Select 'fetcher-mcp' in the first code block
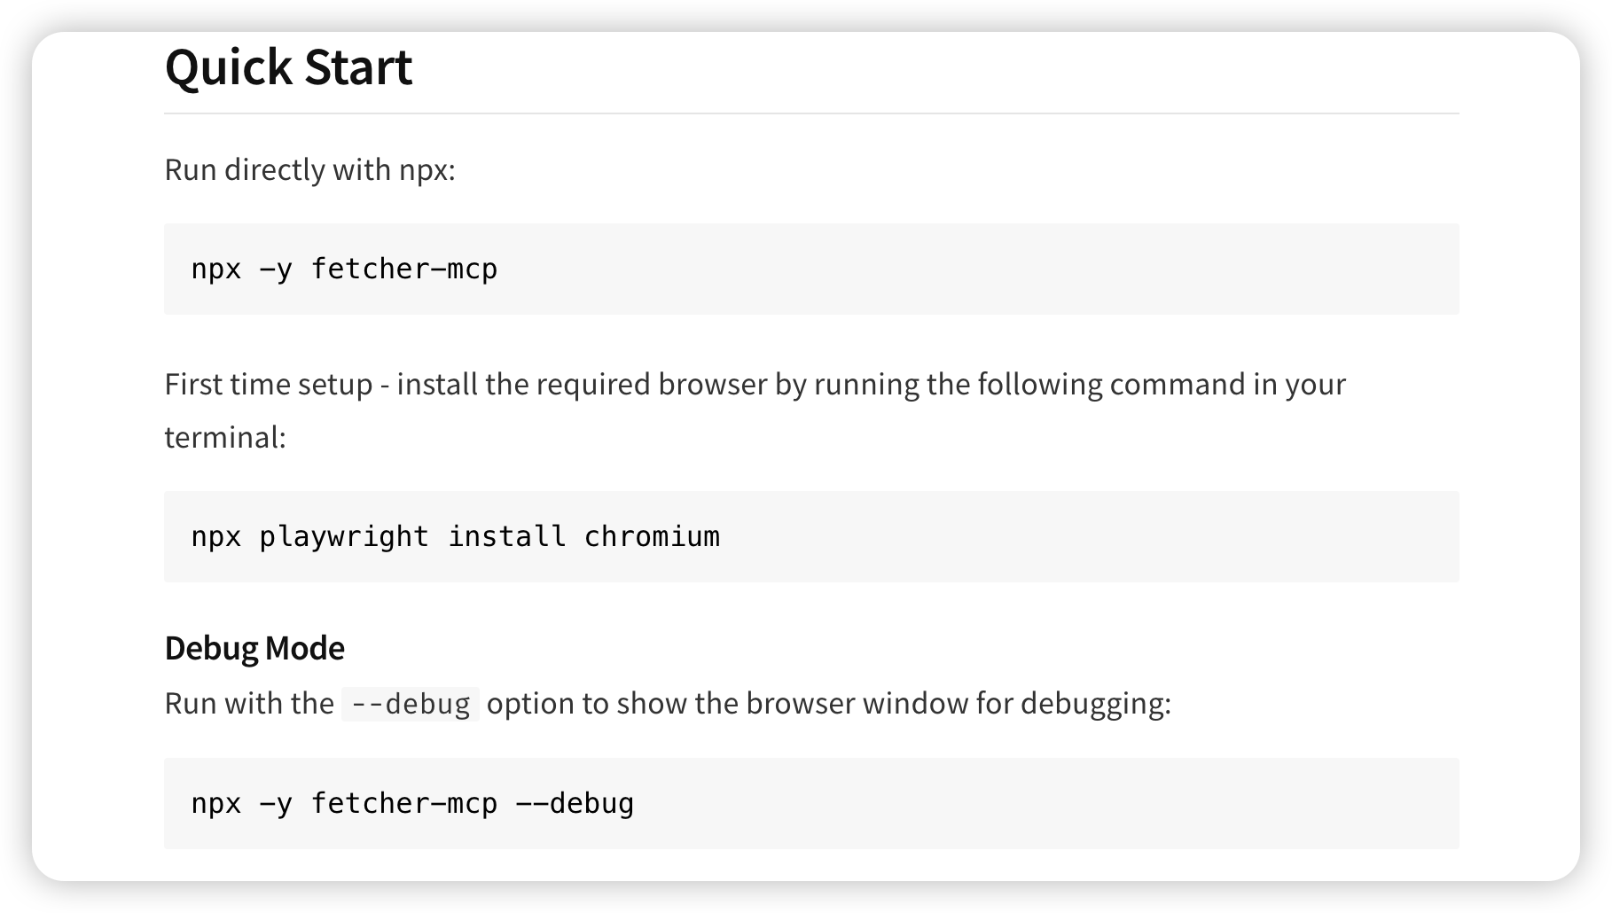 (404, 269)
